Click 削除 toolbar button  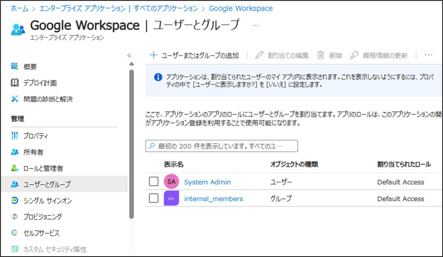(x=330, y=55)
